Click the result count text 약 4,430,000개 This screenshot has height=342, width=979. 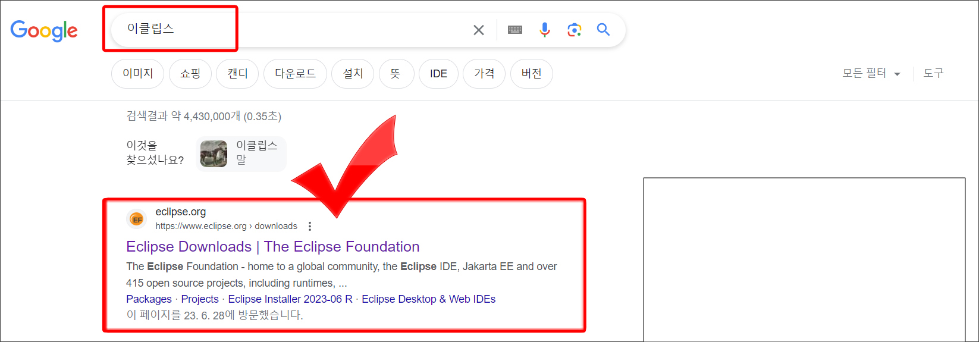[206, 116]
